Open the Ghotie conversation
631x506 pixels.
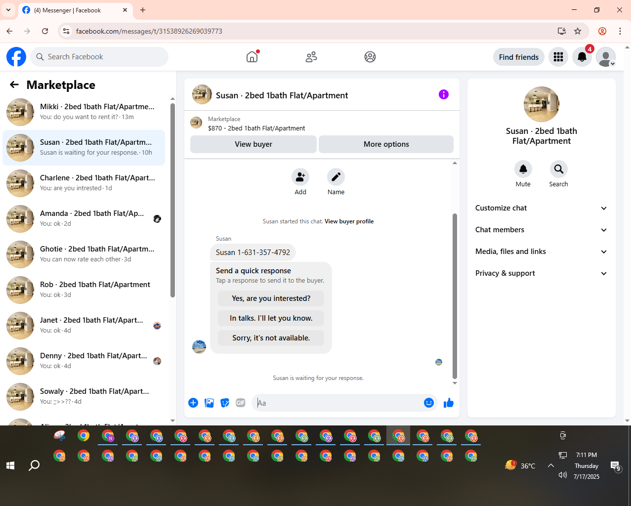click(x=84, y=254)
